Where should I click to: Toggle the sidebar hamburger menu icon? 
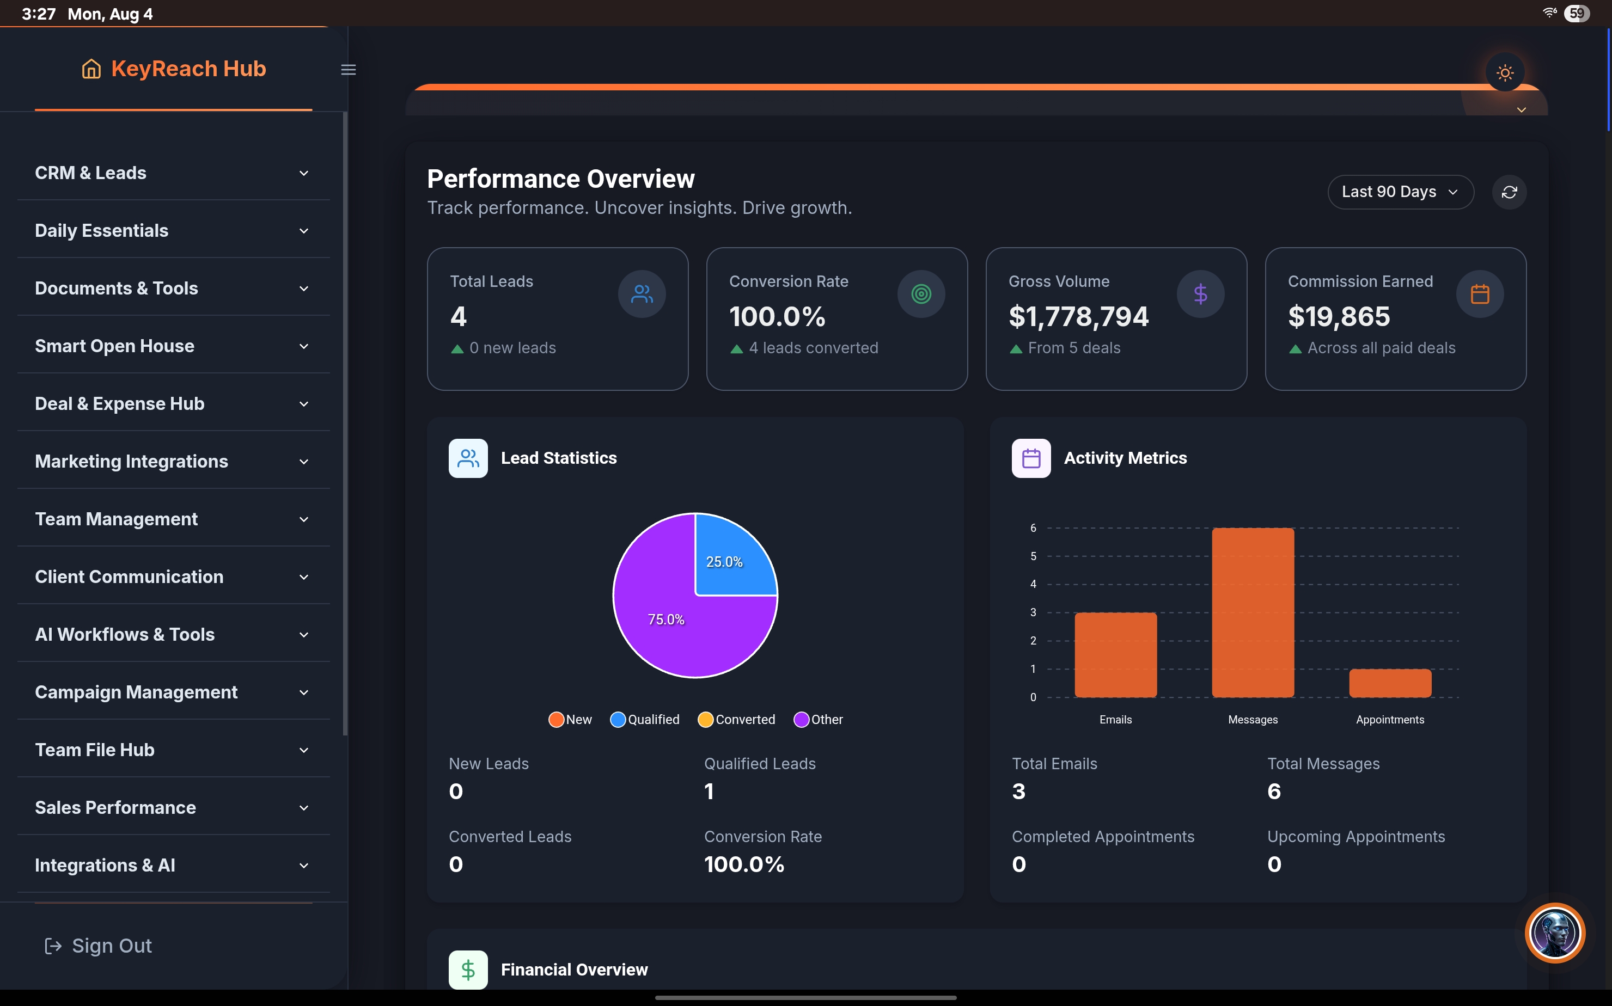(348, 69)
